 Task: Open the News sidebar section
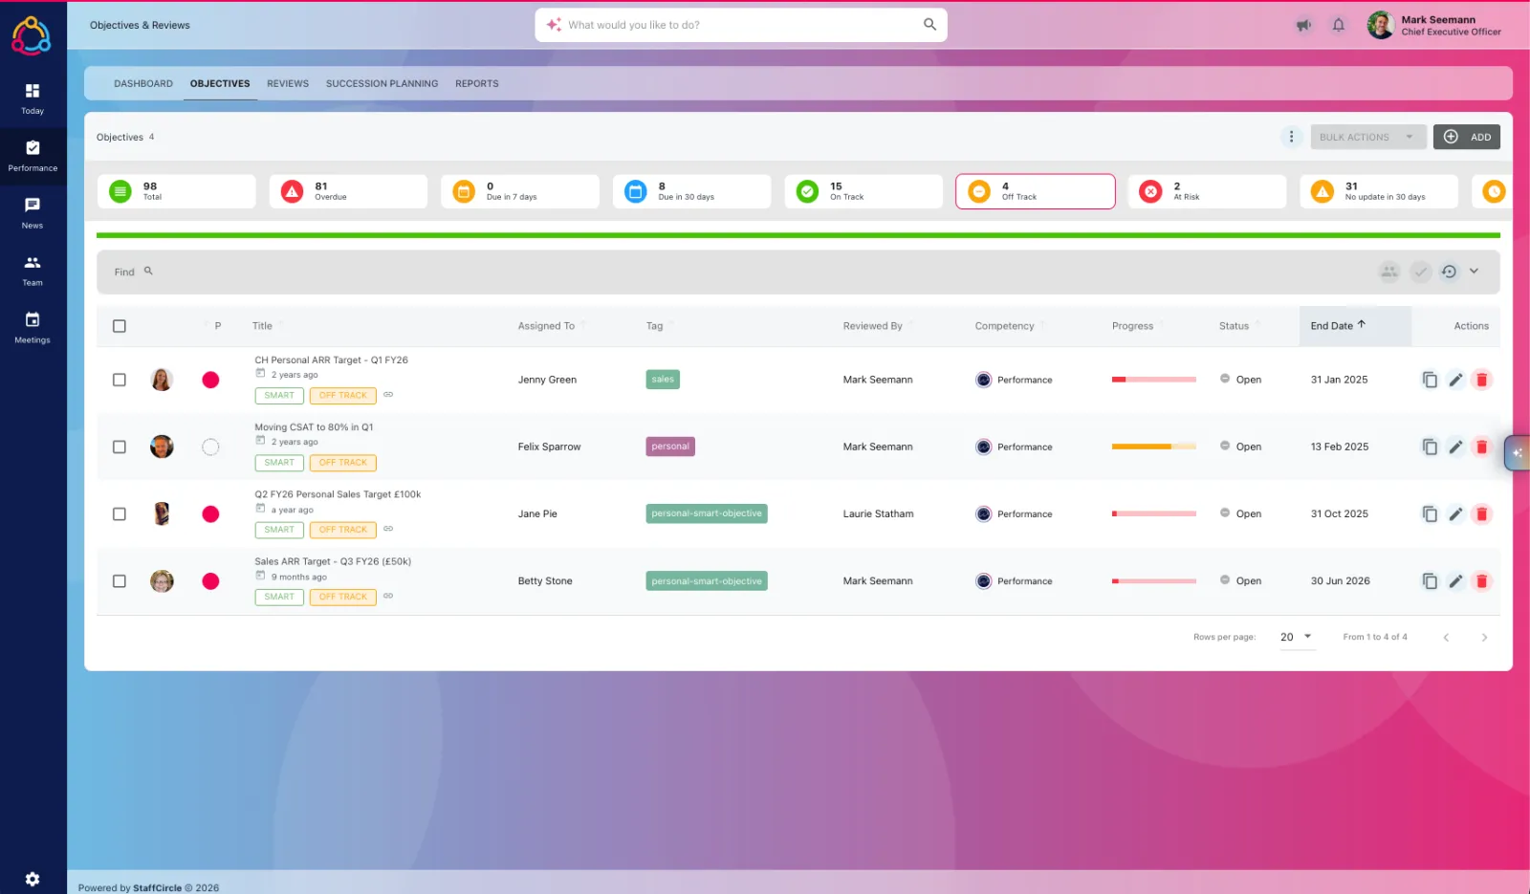[33, 213]
